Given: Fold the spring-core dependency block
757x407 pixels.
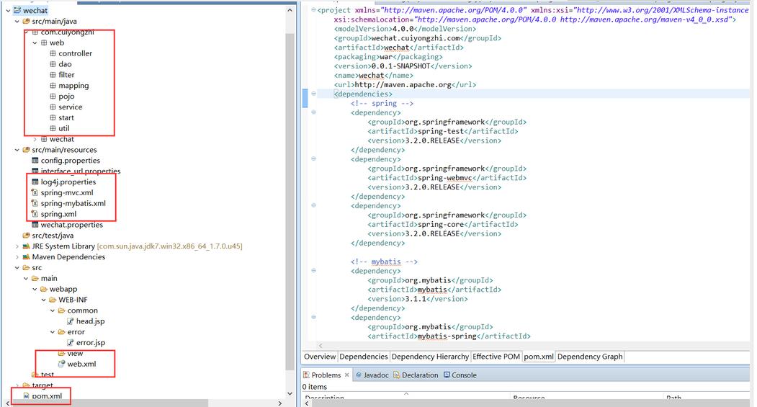Looking at the screenshot, I should pos(314,205).
